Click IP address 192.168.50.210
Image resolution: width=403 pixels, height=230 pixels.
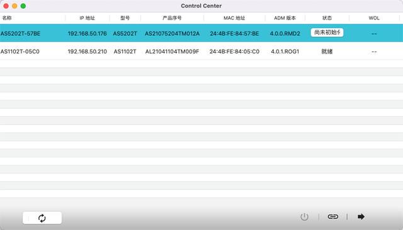(87, 52)
